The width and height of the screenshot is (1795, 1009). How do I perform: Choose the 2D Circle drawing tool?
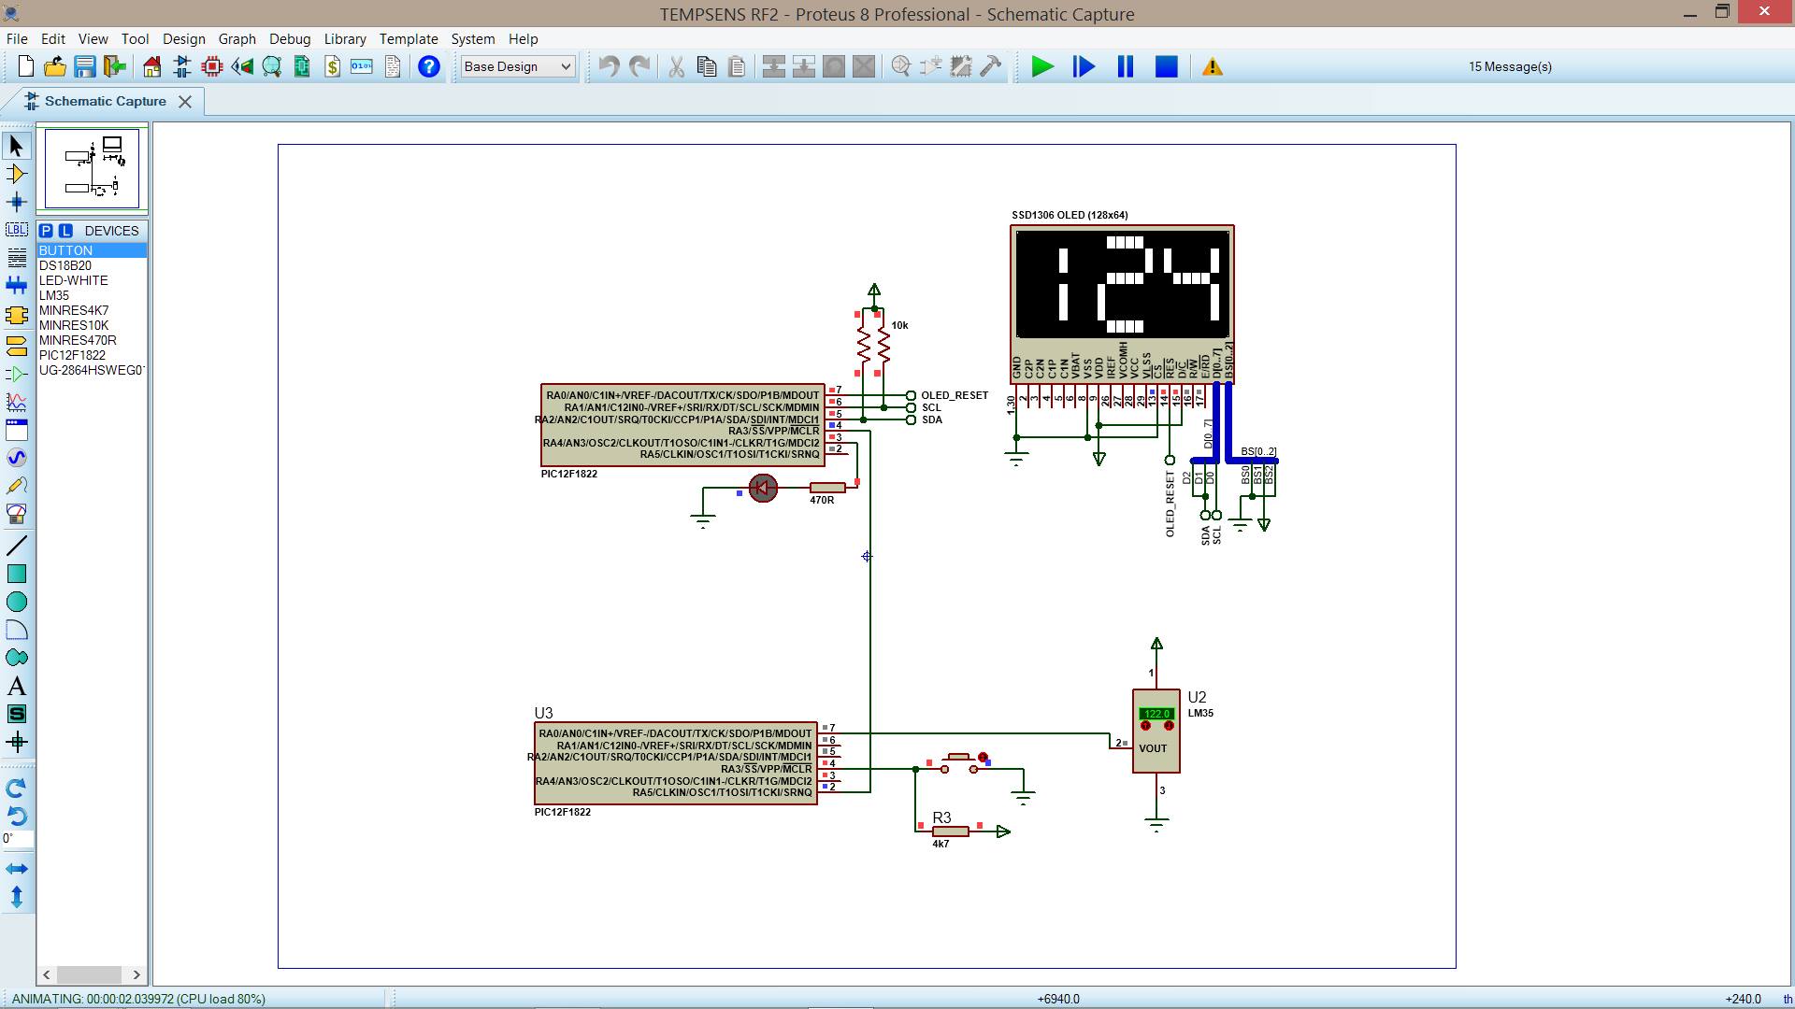click(x=17, y=602)
